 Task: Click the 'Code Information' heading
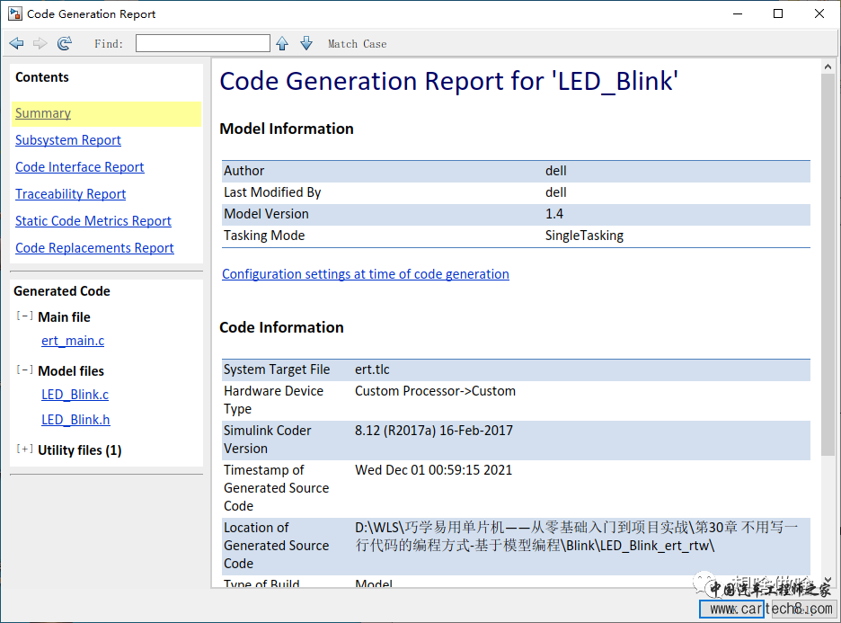pyautogui.click(x=281, y=327)
